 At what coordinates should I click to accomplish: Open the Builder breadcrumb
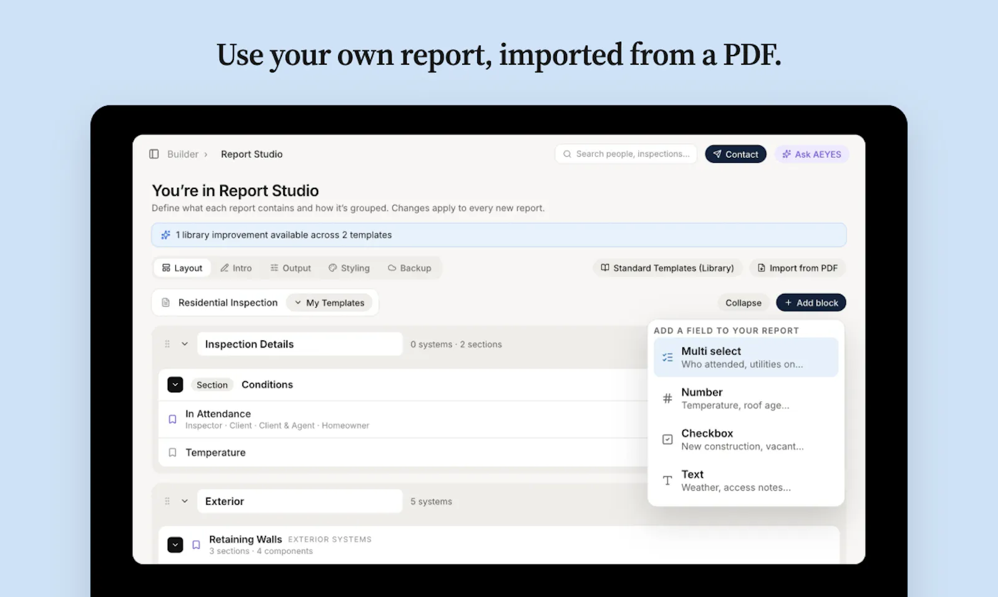point(183,154)
